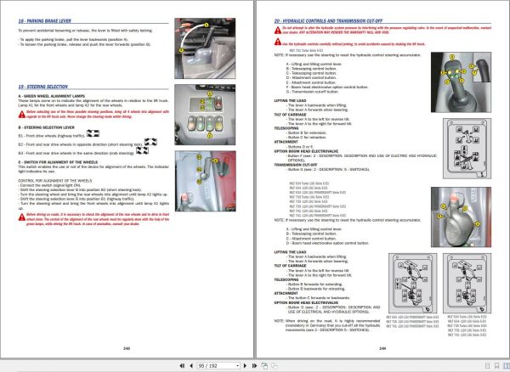Click '20 - HYDRAULIC CONTROLS AND TRANSMISSION CUT-OFF' heading
This screenshot has width=510, height=372.
pyautogui.click(x=328, y=20)
